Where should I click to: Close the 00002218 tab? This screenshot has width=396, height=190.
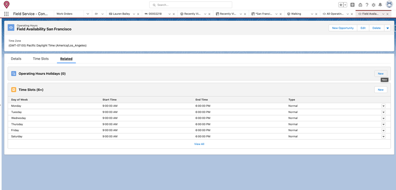tap(174, 14)
